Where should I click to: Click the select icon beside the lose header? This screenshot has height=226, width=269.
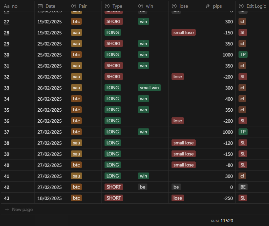tap(174, 6)
